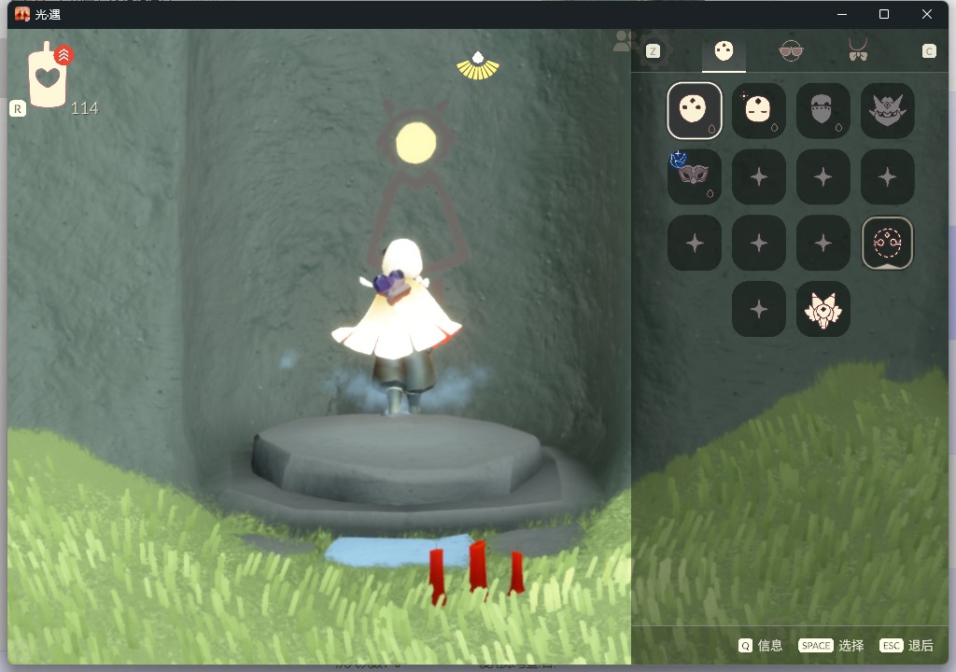Open the heart candle currency icon
This screenshot has height=672, width=956.
[x=48, y=76]
